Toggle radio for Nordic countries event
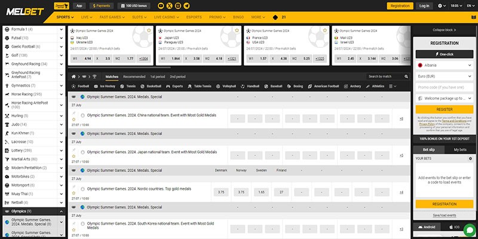 point(82,189)
